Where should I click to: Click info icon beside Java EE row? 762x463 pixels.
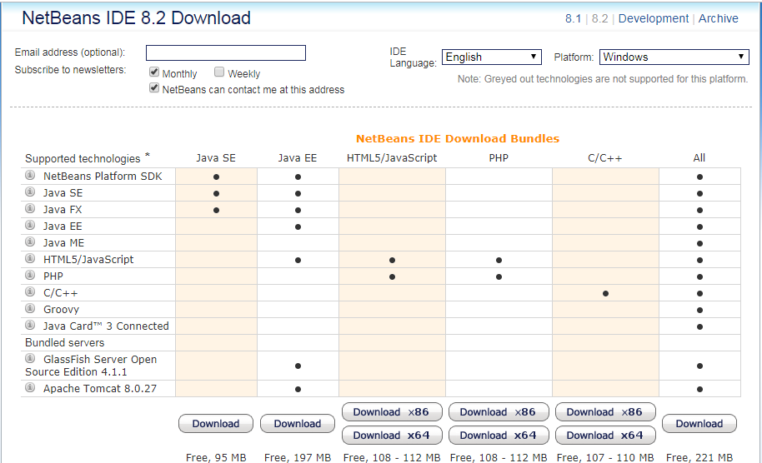click(x=30, y=225)
